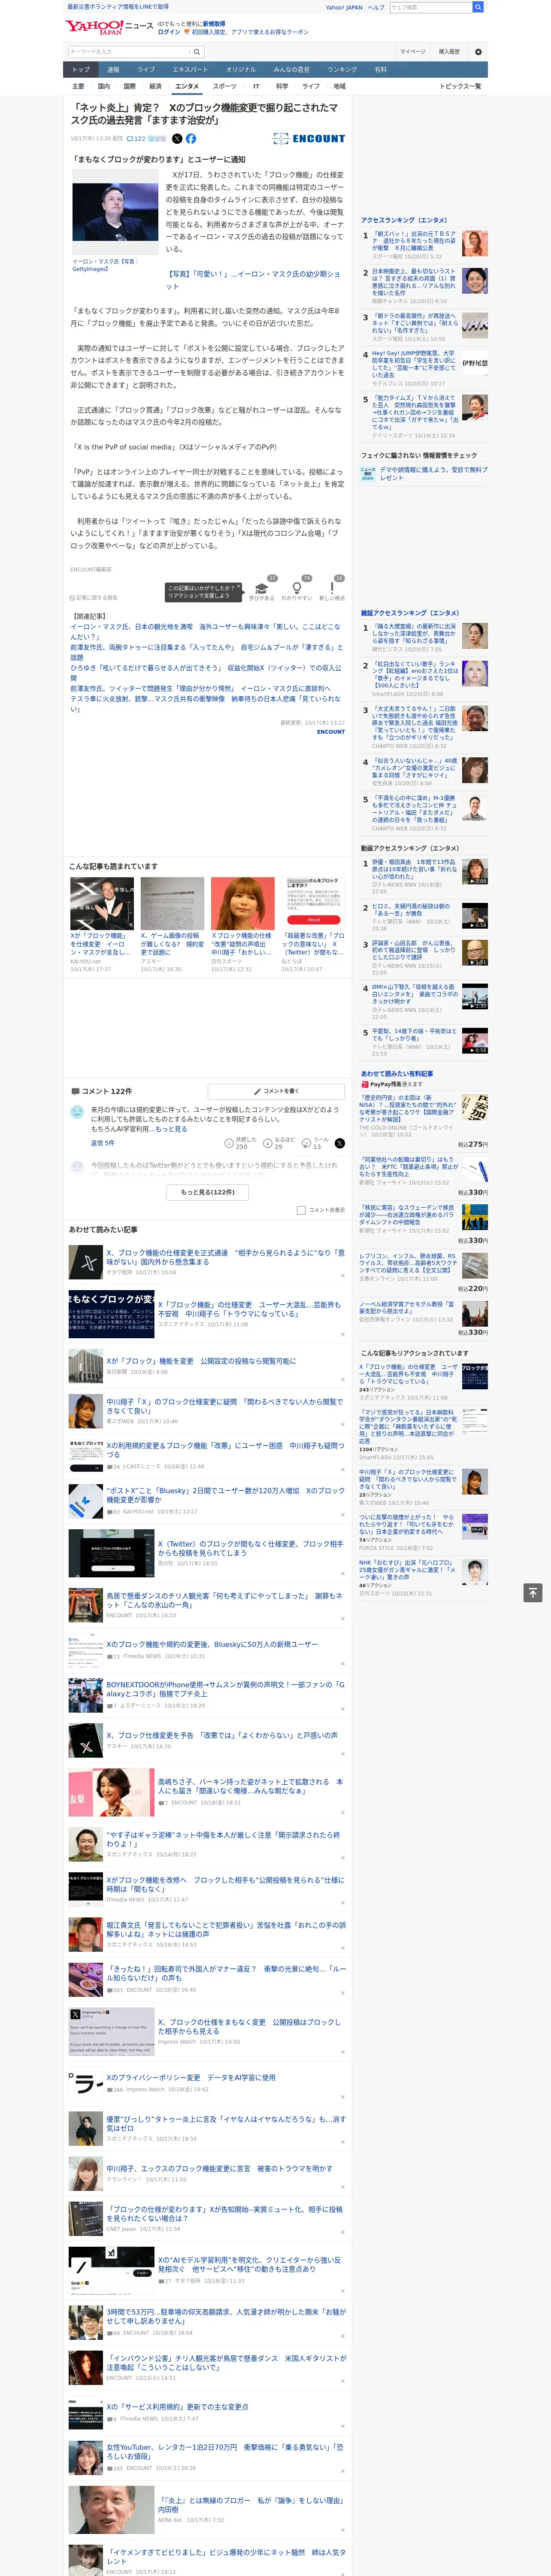The height and width of the screenshot is (2576, 551).
Task: Open トピックス一覧 link
Action: [x=460, y=86]
